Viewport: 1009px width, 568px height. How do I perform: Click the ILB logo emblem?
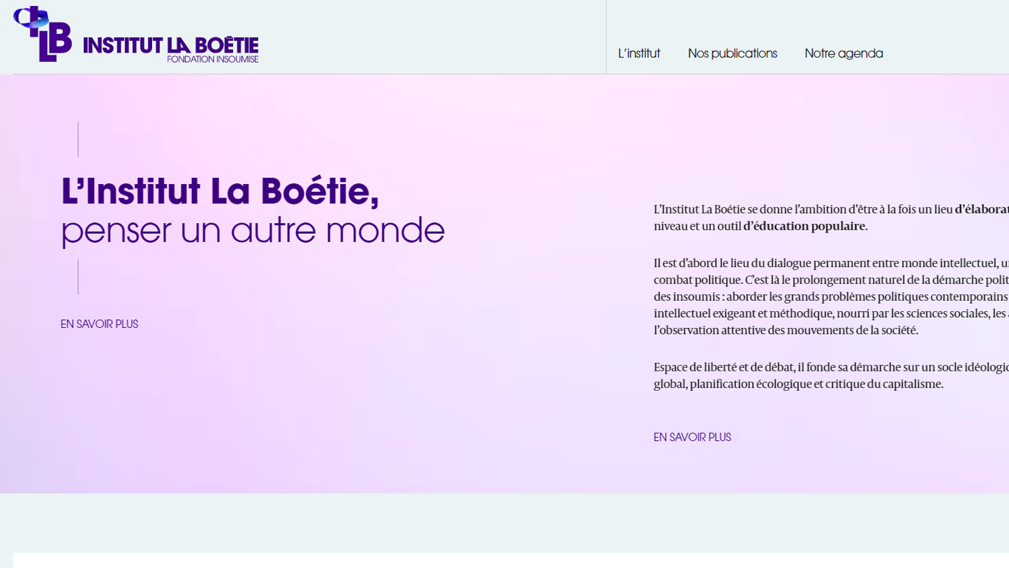pos(43,34)
